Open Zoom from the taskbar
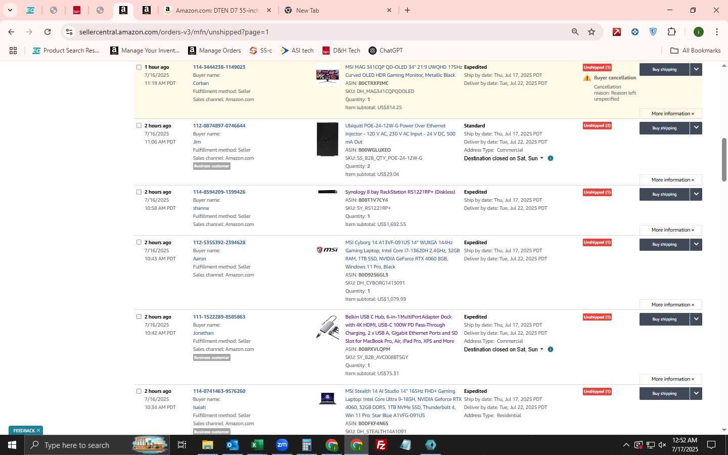 (x=282, y=445)
